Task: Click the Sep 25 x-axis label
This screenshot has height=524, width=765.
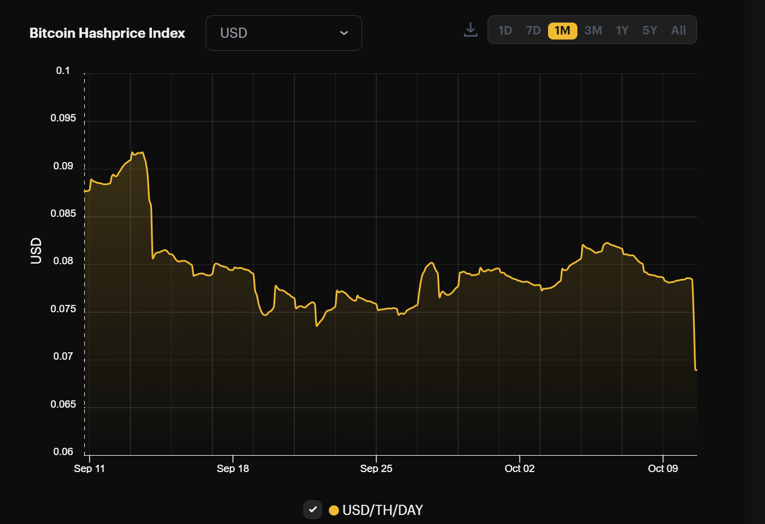Action: (x=376, y=469)
